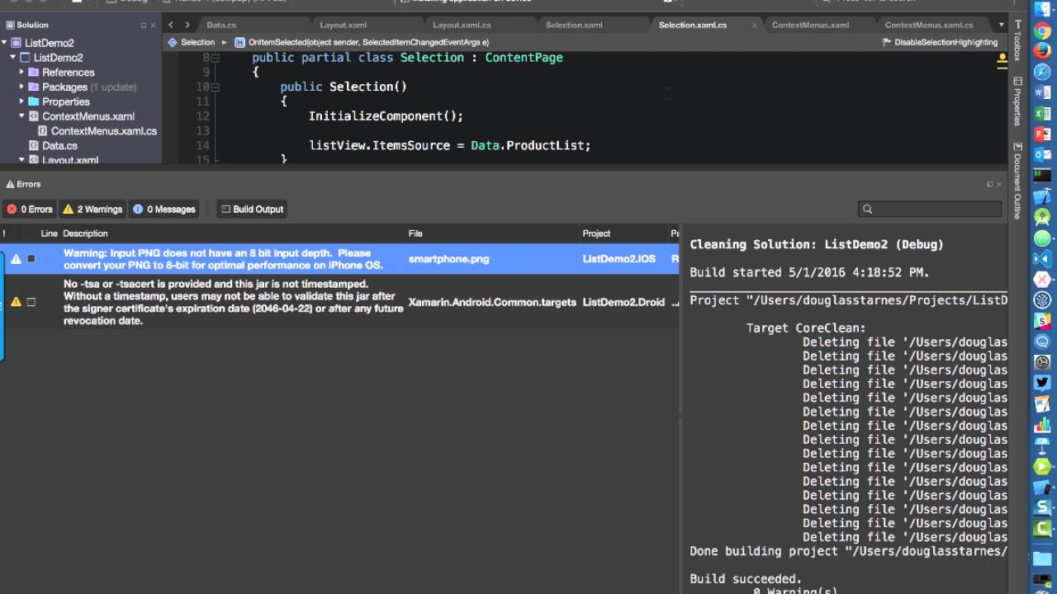Toggle the 2 Warnings filter

pos(92,209)
